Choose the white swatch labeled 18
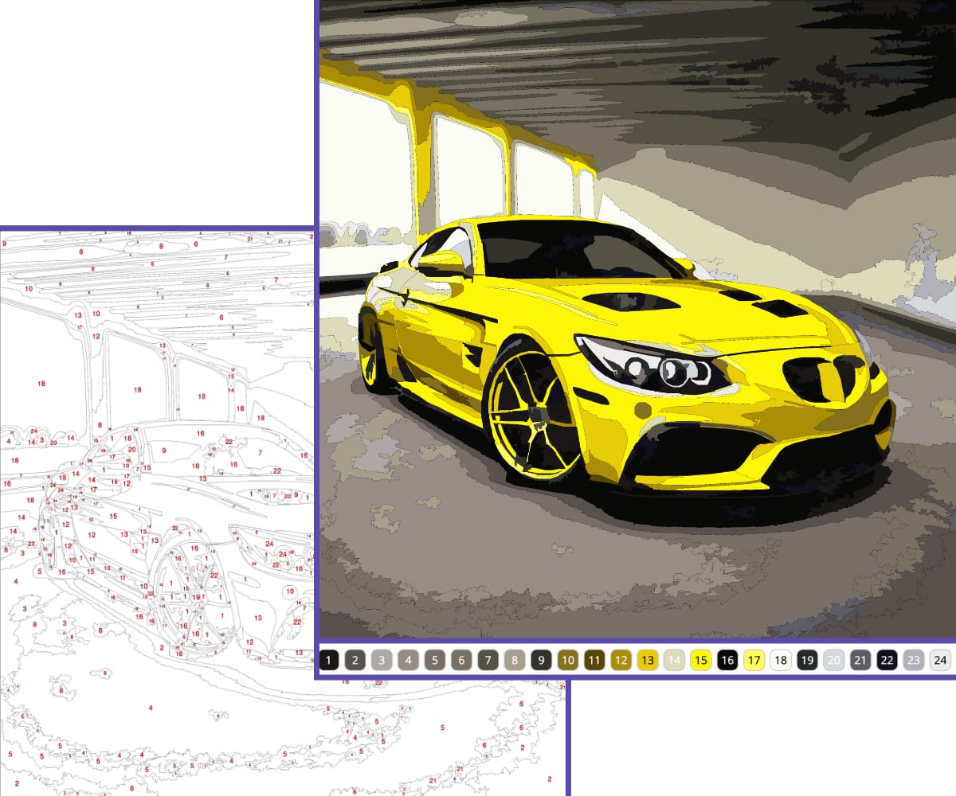 (x=781, y=661)
